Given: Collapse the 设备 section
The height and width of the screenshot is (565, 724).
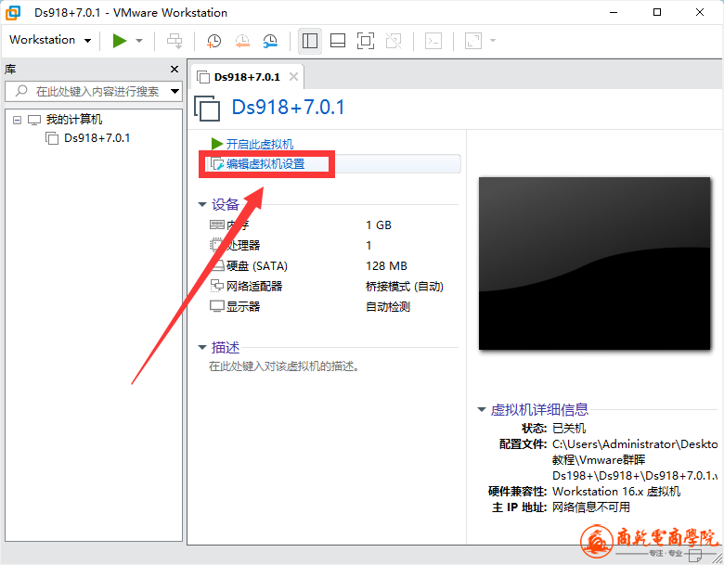Looking at the screenshot, I should 202,204.
